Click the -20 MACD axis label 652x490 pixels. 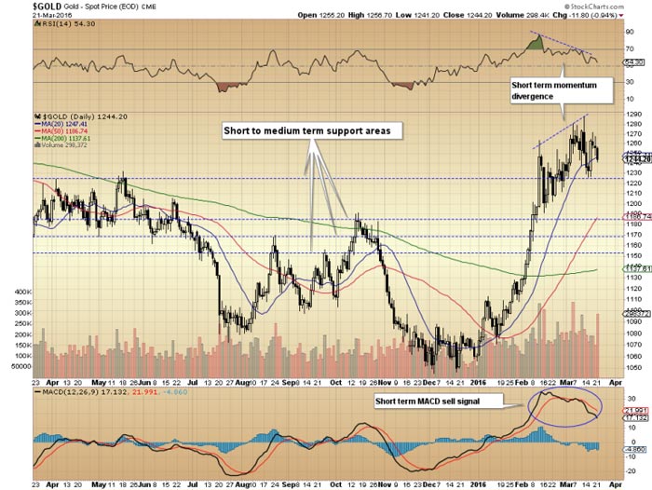coord(631,471)
